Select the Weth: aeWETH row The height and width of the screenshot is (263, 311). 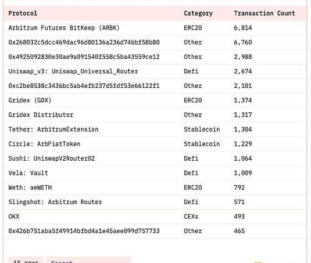tap(155, 187)
